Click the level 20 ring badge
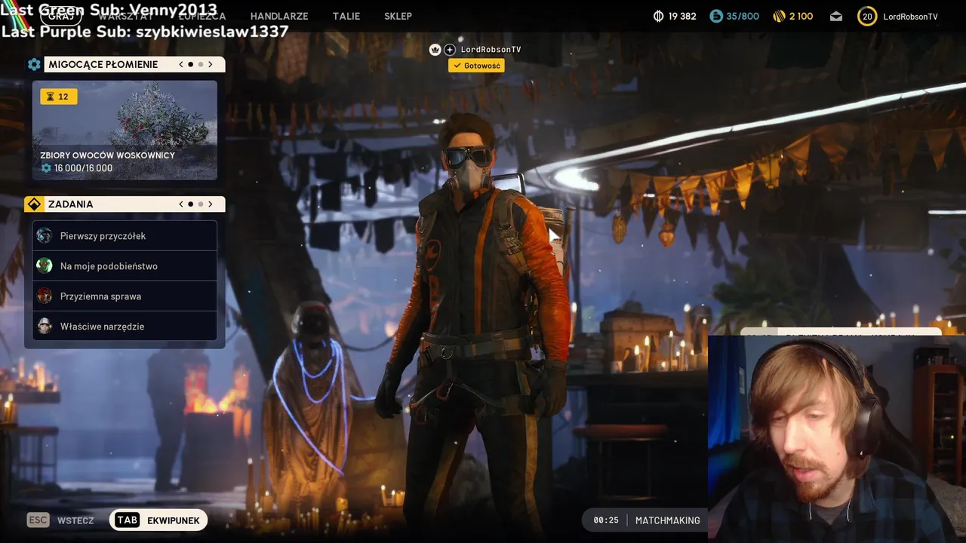Screen dimensions: 966x543 [x=867, y=16]
